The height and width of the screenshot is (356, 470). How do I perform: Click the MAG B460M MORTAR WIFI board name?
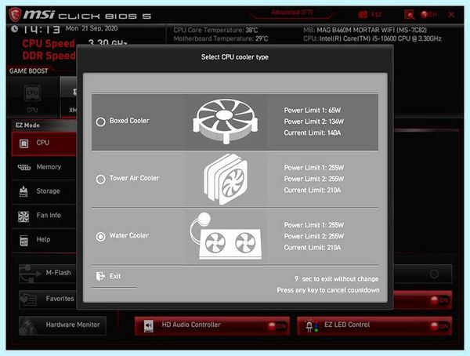(x=372, y=30)
